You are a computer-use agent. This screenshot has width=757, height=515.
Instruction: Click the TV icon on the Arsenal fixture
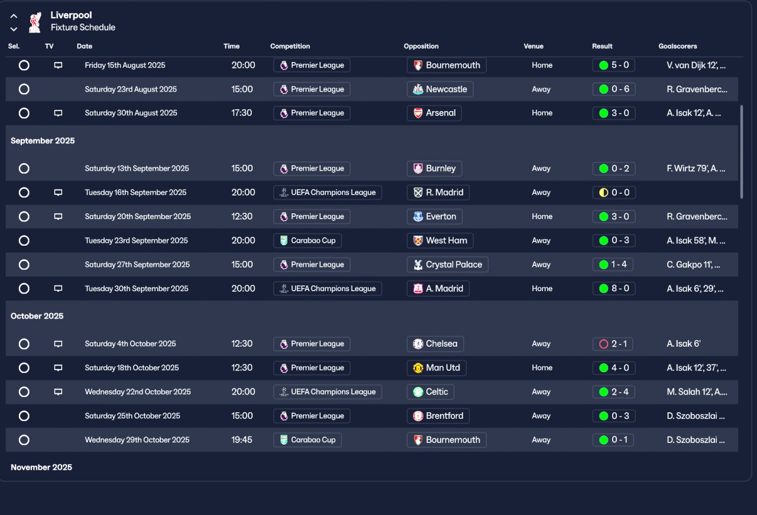coord(58,113)
